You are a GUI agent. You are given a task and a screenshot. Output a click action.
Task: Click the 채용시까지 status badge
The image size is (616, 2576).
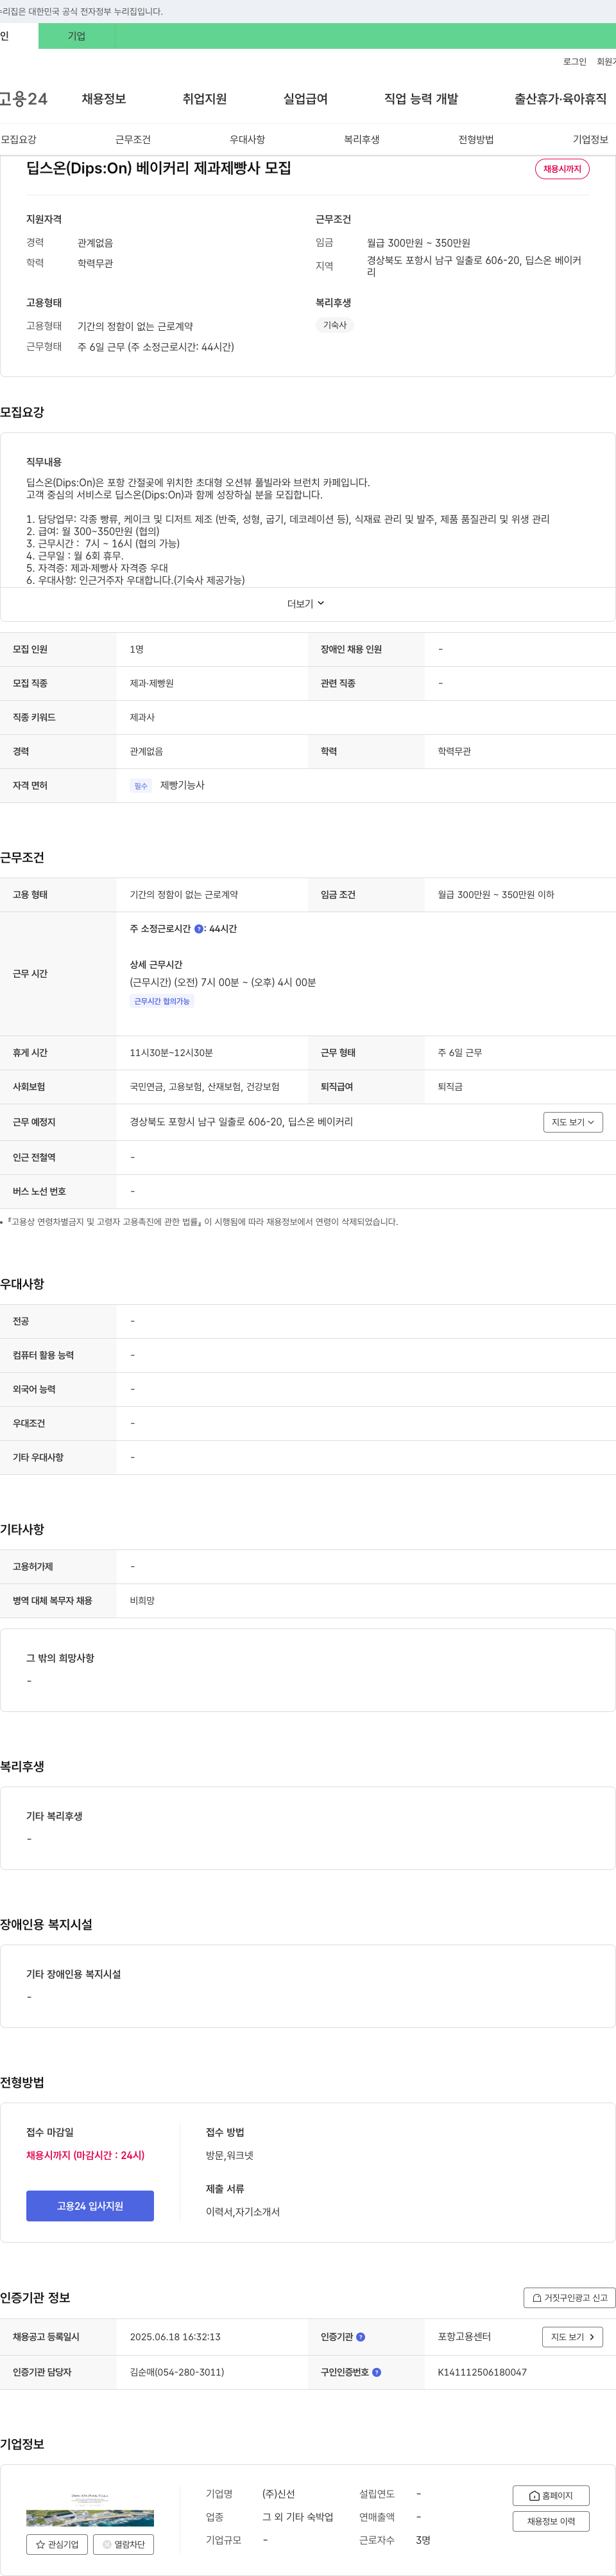coord(562,169)
